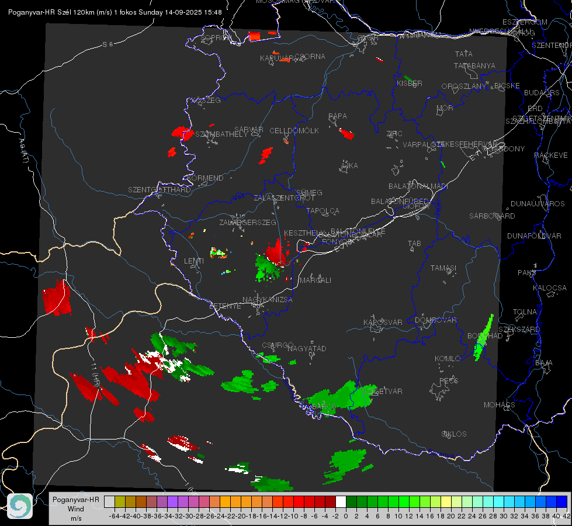Viewport: 572px width, 526px height.
Task: Click the KOMLO city label
Action: (x=448, y=358)
